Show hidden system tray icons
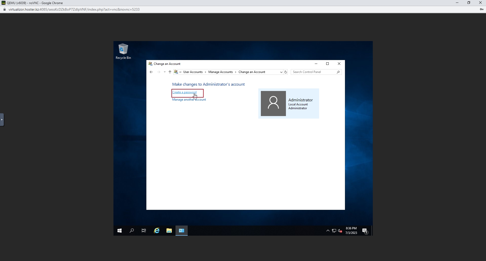This screenshot has height=261, width=486. point(328,231)
